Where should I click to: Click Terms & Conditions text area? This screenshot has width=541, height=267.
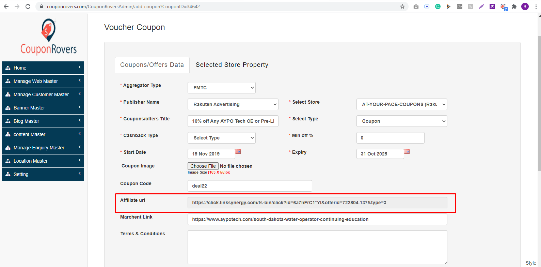point(317,247)
